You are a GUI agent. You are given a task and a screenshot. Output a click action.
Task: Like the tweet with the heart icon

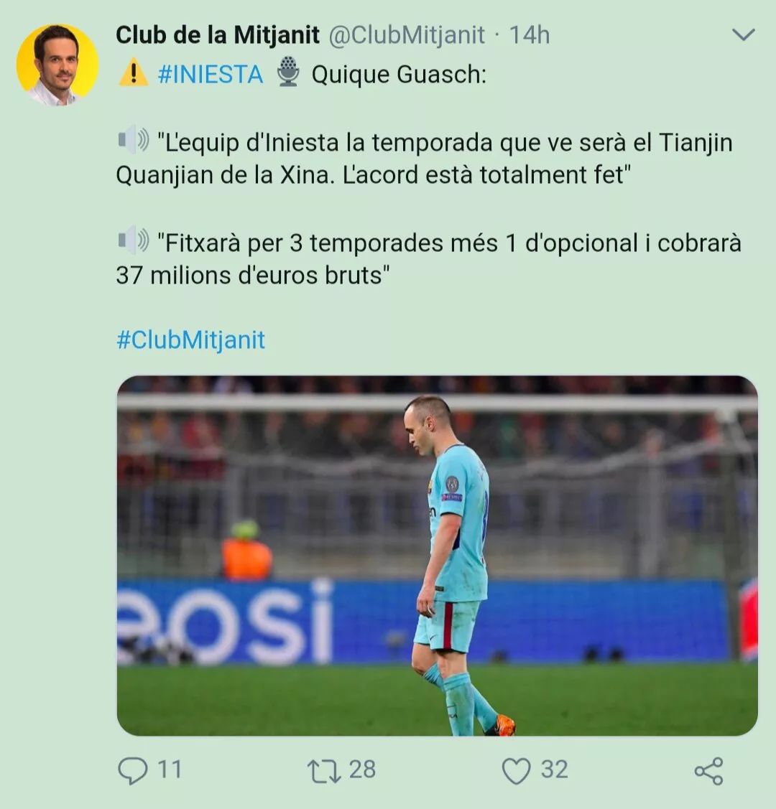[517, 771]
